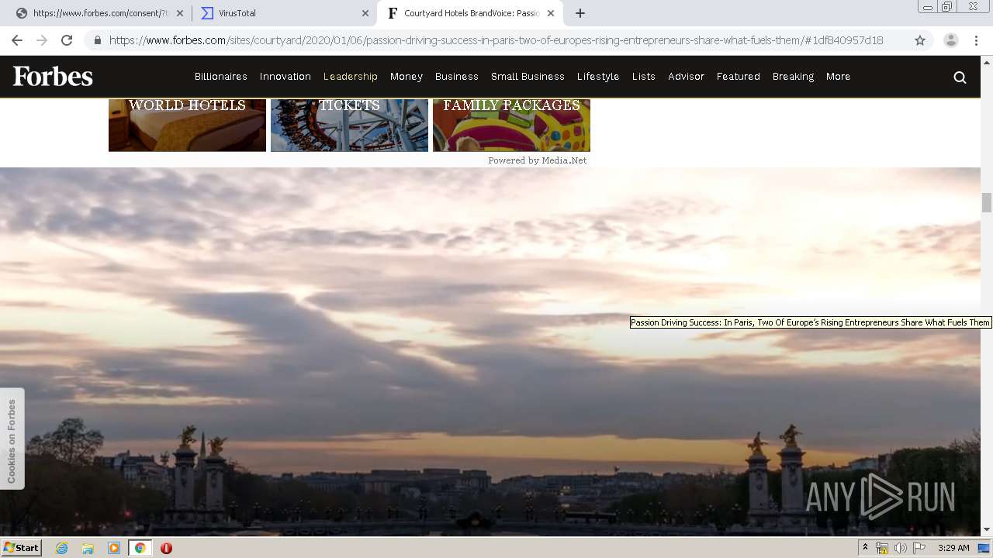
Task: Click the page scrollbar thumb
Action: click(x=987, y=202)
